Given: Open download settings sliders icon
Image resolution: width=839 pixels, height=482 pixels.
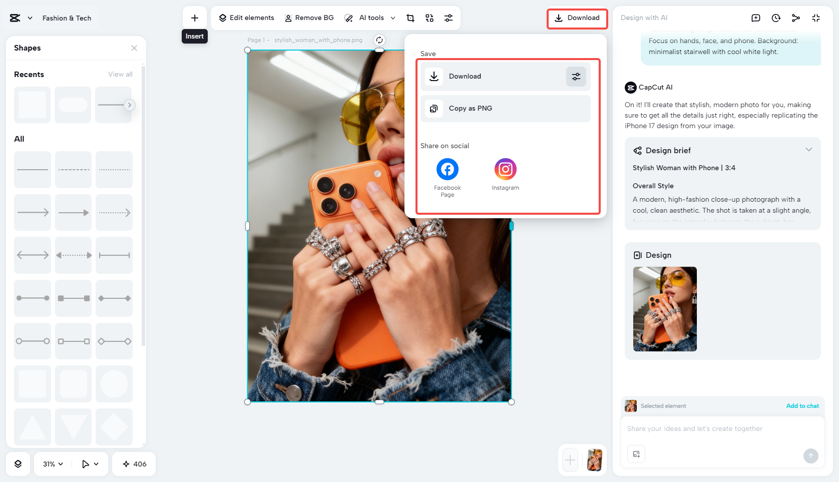Looking at the screenshot, I should (x=576, y=77).
